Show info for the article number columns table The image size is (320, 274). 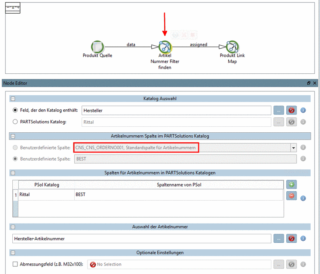[x=303, y=198]
